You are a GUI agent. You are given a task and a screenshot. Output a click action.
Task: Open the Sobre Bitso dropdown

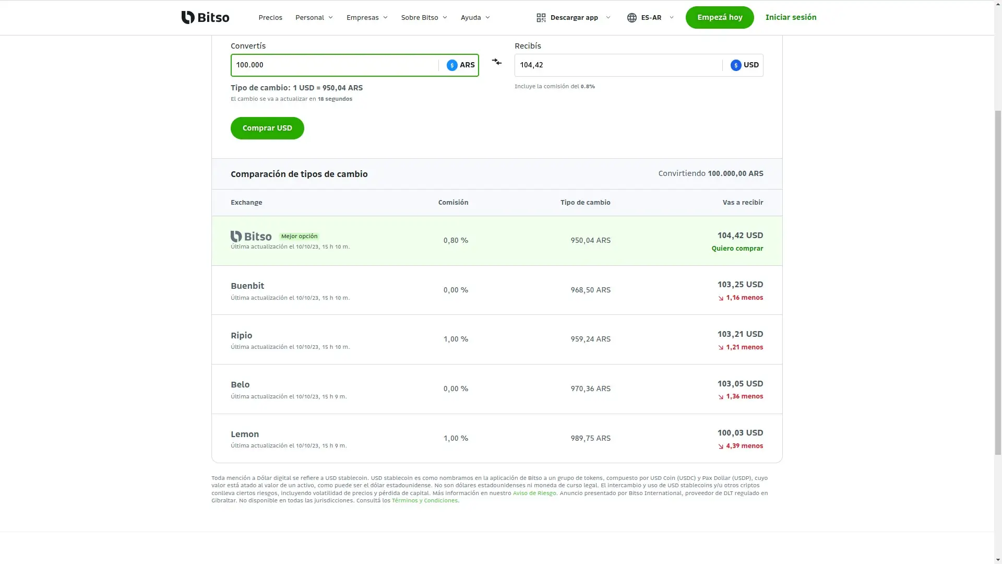pos(424,17)
